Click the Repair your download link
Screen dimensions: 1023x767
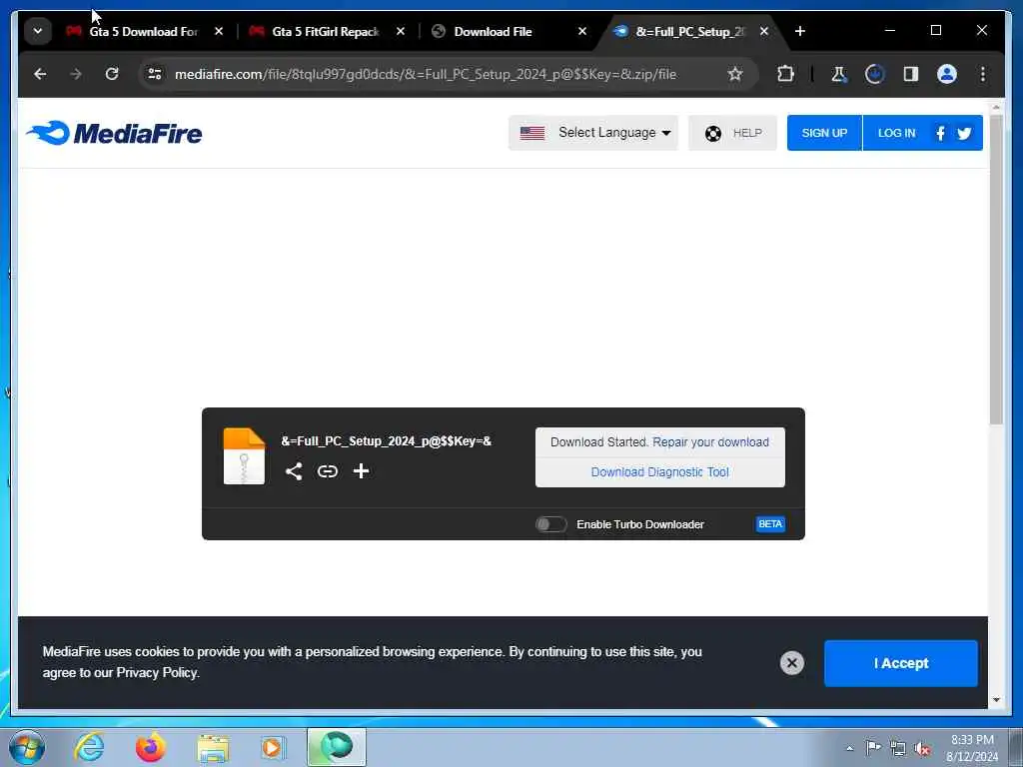point(710,442)
